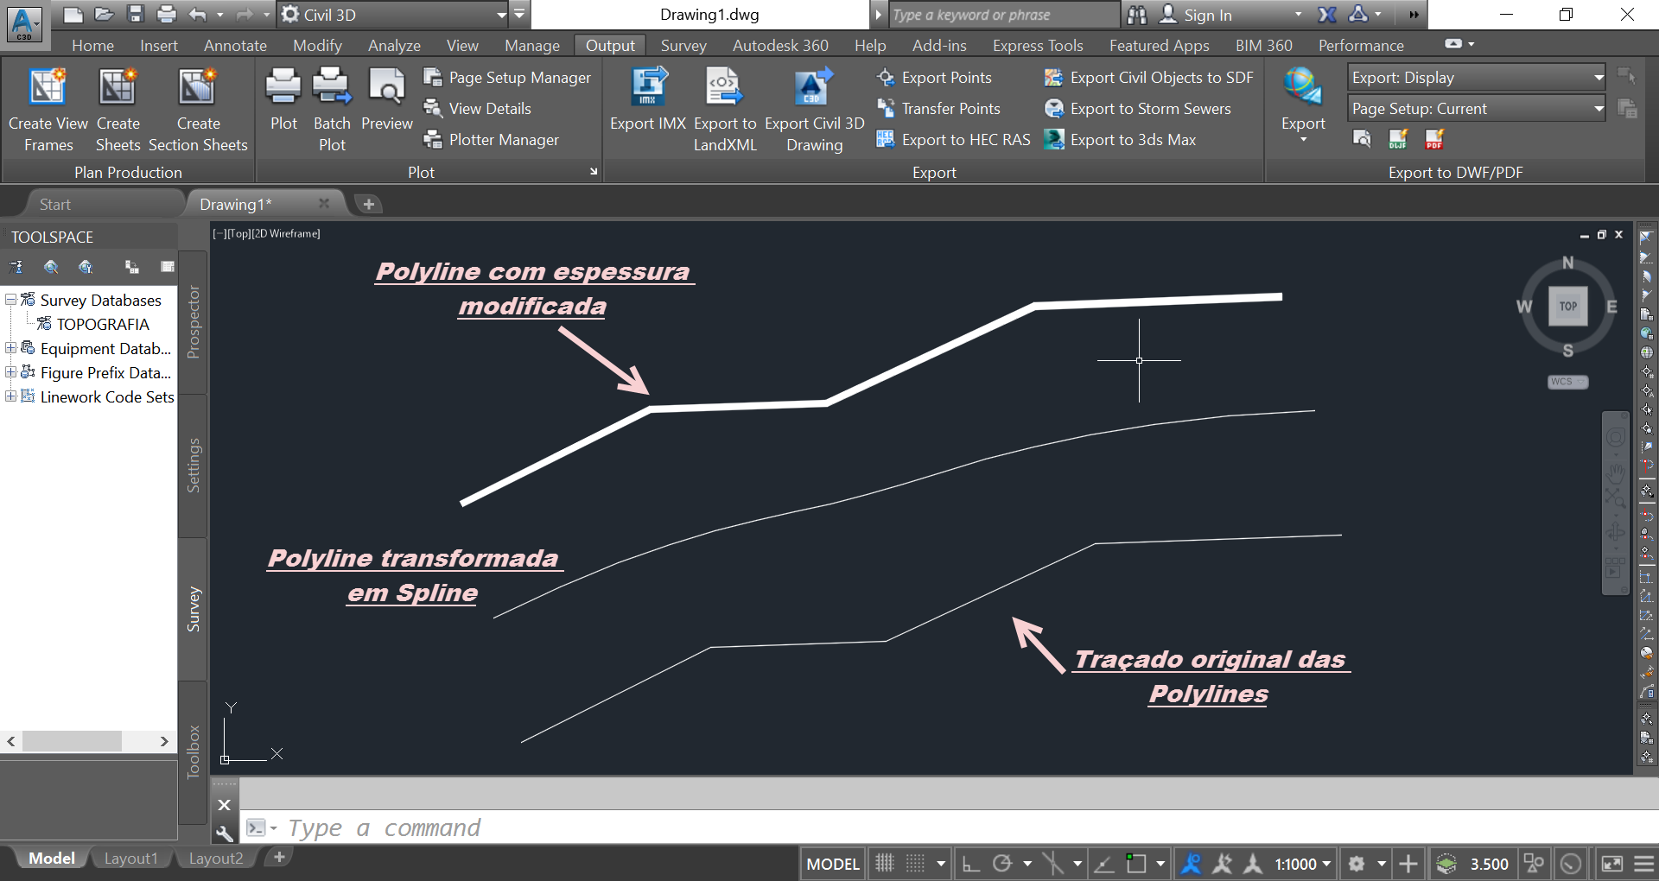This screenshot has width=1659, height=881.
Task: Switch to the Annotate ribbon tab
Action: (x=234, y=45)
